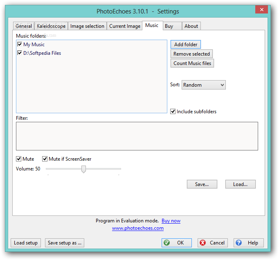This screenshot has width=279, height=260.
Task: Click the red X Cancel icon
Action: tap(202, 243)
